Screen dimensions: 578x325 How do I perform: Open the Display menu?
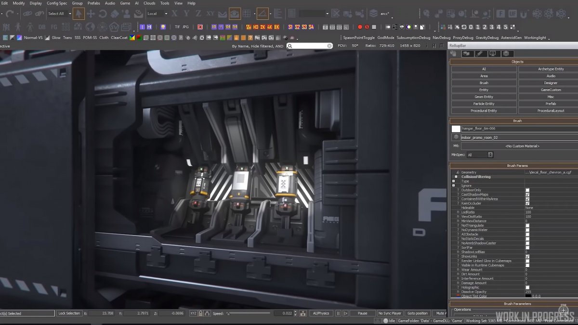[x=36, y=3]
